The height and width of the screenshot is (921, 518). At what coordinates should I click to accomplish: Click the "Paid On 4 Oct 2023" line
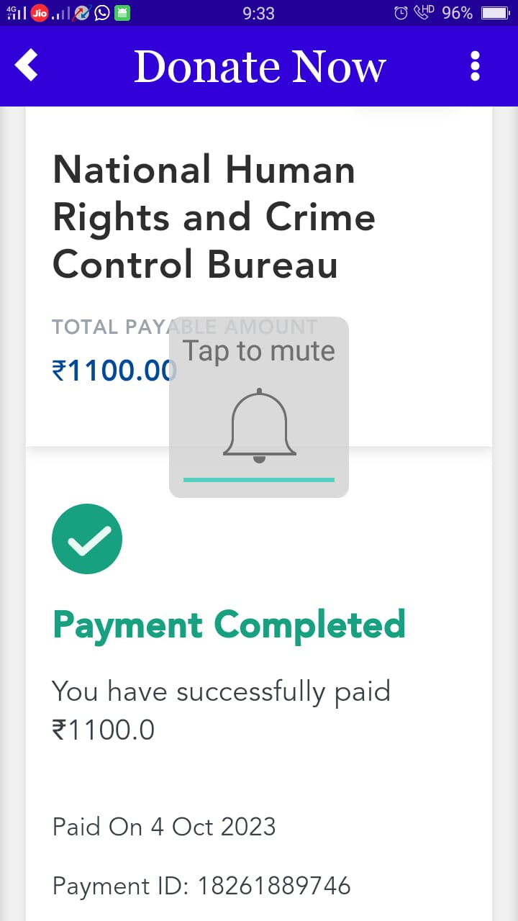(164, 826)
